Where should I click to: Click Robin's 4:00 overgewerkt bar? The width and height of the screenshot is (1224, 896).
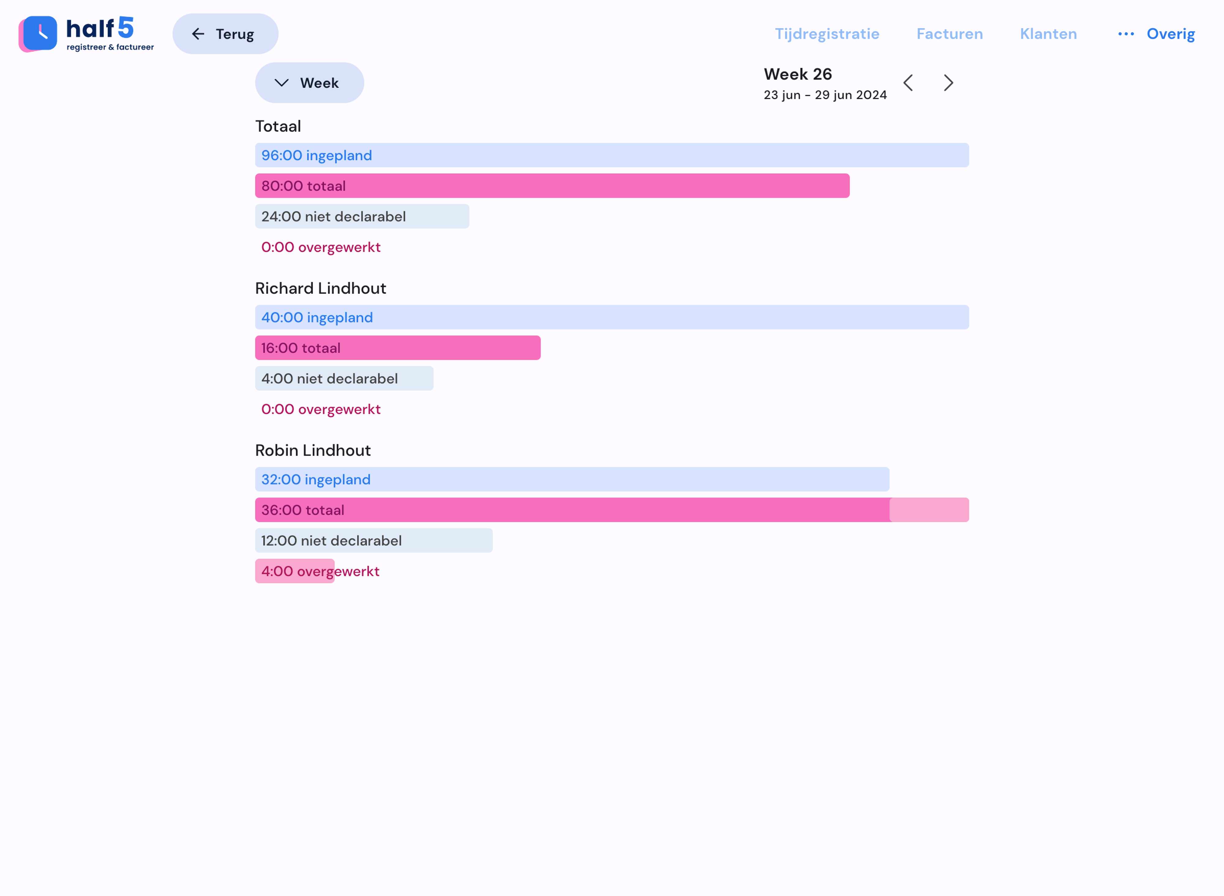(295, 571)
